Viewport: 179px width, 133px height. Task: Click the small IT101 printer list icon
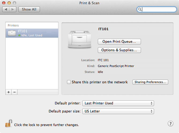click(x=12, y=33)
